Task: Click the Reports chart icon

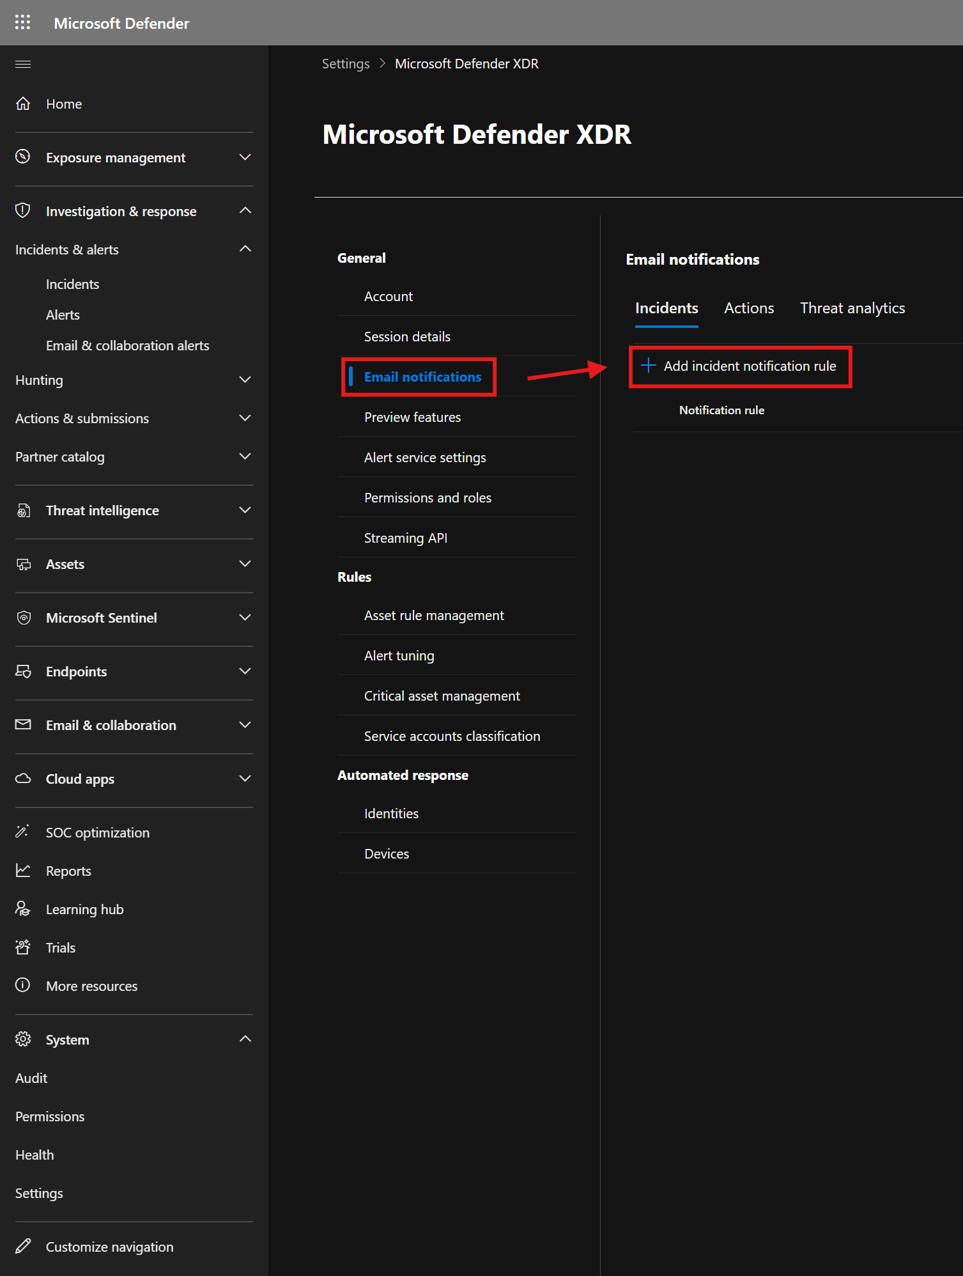Action: [x=23, y=871]
